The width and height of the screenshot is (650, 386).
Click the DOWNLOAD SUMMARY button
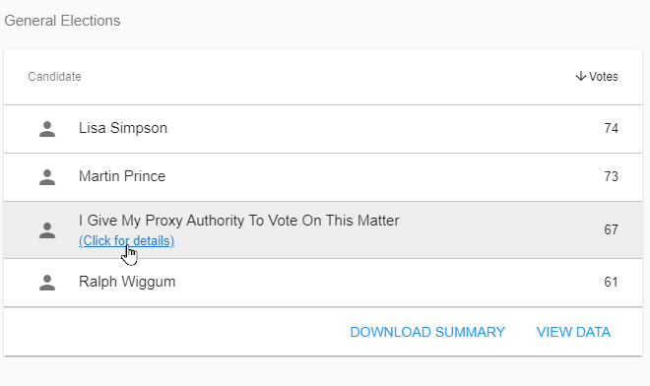click(x=427, y=332)
